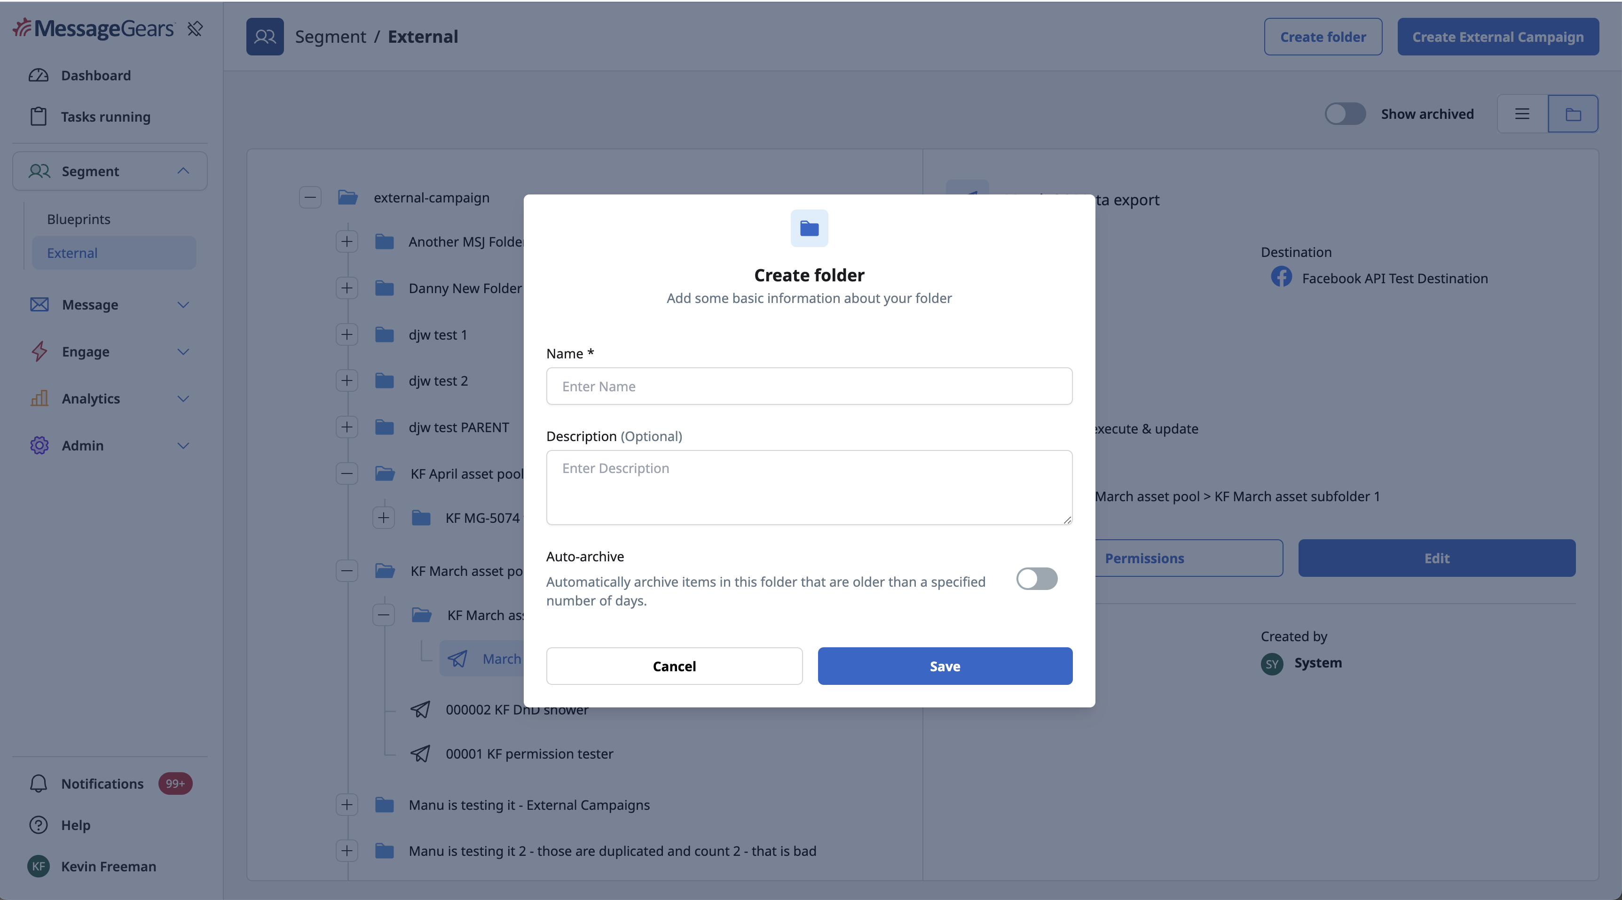Click into the Description text area
The width and height of the screenshot is (1622, 900).
tap(809, 488)
